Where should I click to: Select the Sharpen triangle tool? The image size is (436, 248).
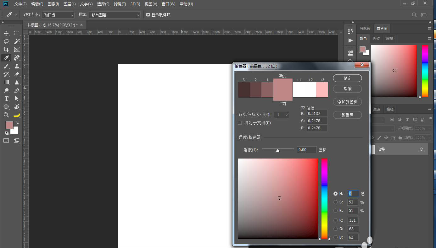17,82
